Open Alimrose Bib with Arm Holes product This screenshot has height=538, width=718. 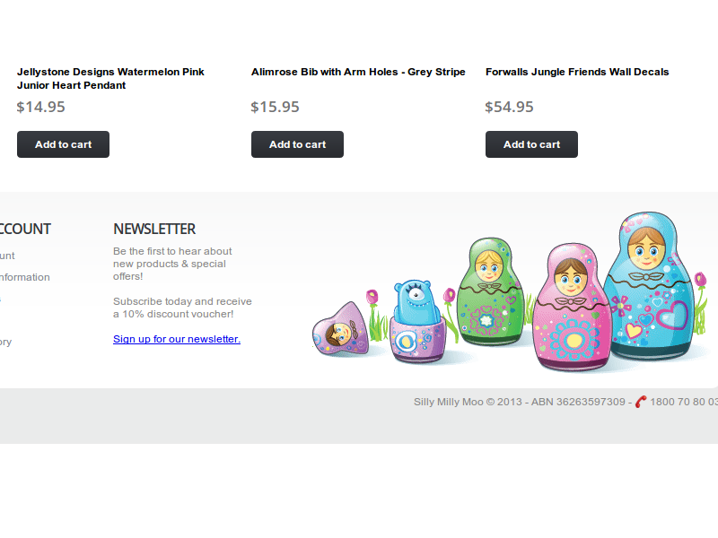358,72
